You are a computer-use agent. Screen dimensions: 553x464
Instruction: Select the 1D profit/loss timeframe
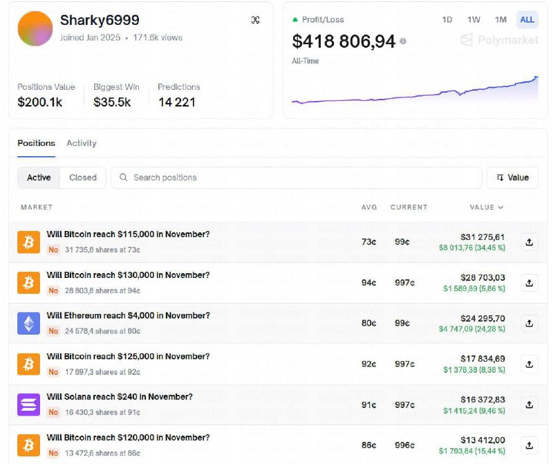tap(447, 19)
